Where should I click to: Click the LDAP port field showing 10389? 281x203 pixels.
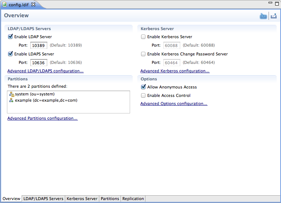pos(38,46)
